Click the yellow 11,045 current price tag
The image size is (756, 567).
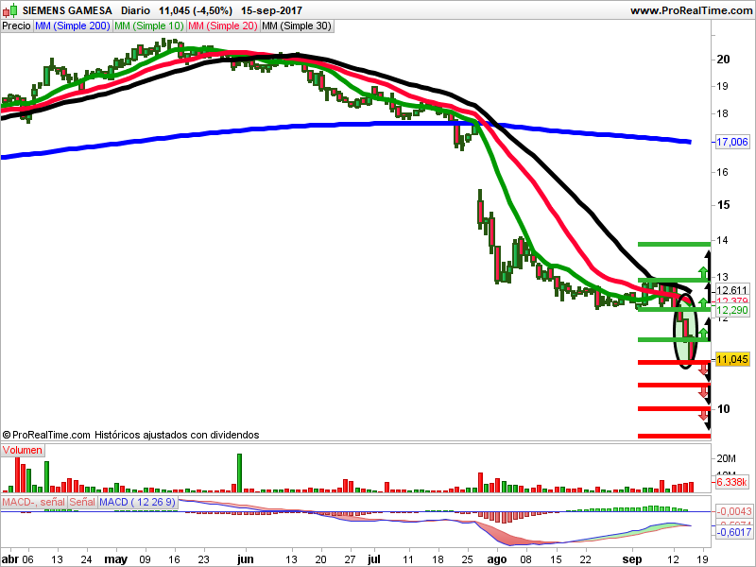coord(731,359)
